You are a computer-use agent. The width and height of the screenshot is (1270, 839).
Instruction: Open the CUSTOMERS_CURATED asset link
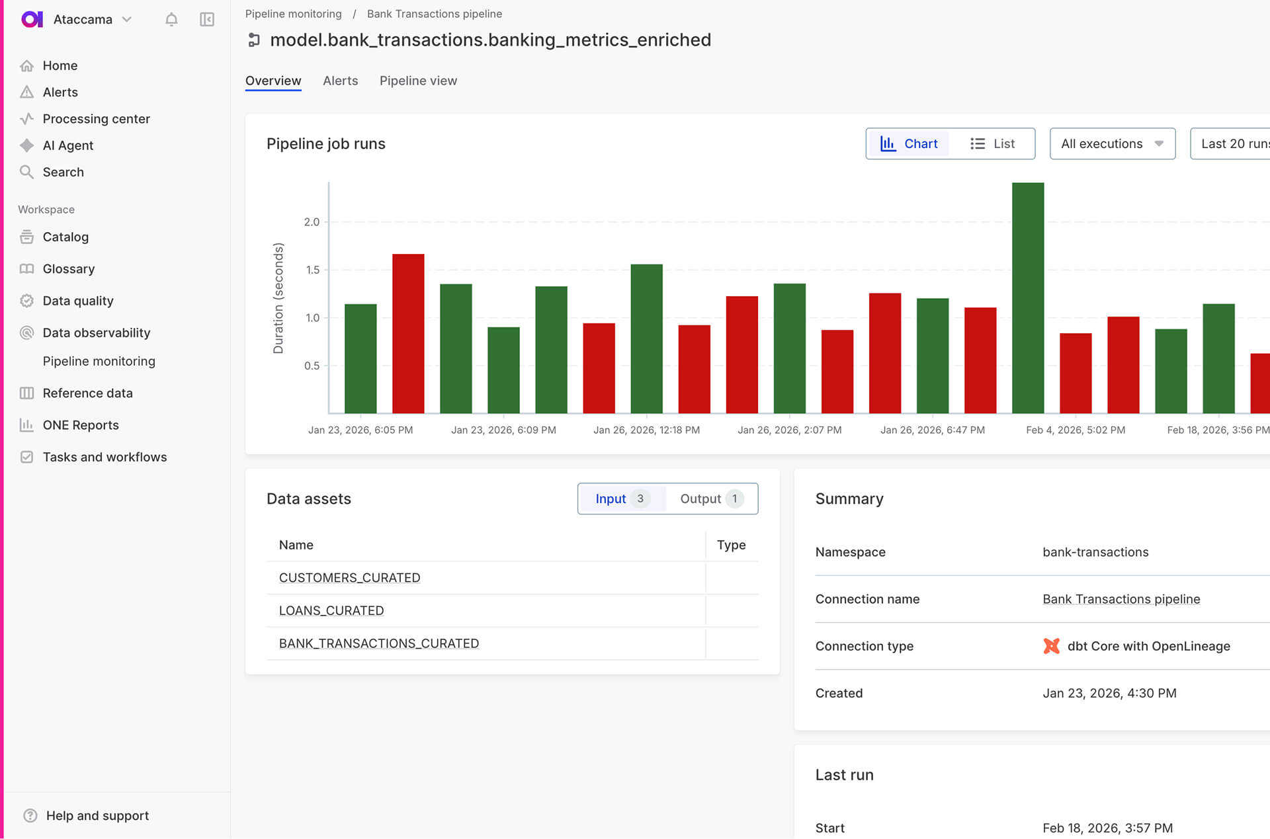click(x=349, y=578)
